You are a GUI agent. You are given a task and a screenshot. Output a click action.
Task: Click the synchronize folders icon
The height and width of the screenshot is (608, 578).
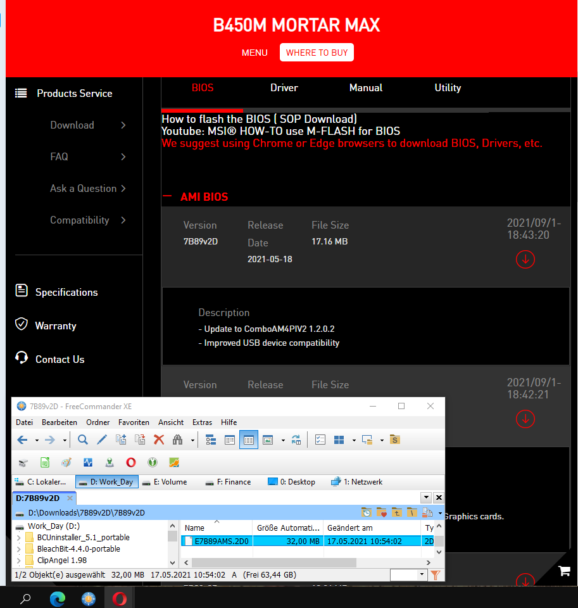pos(296,440)
